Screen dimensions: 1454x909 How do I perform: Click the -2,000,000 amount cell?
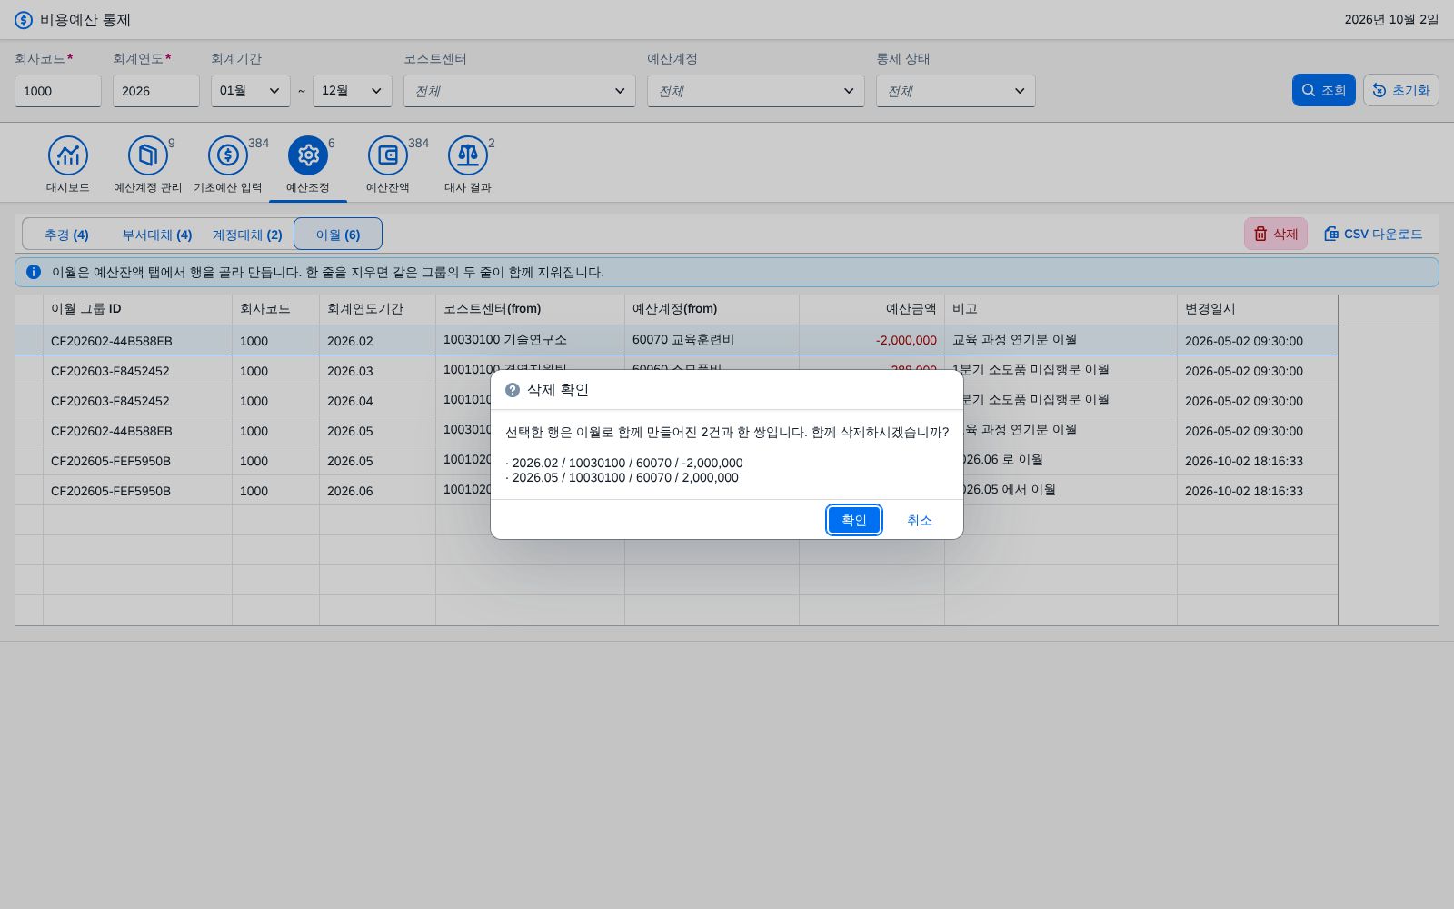872,340
